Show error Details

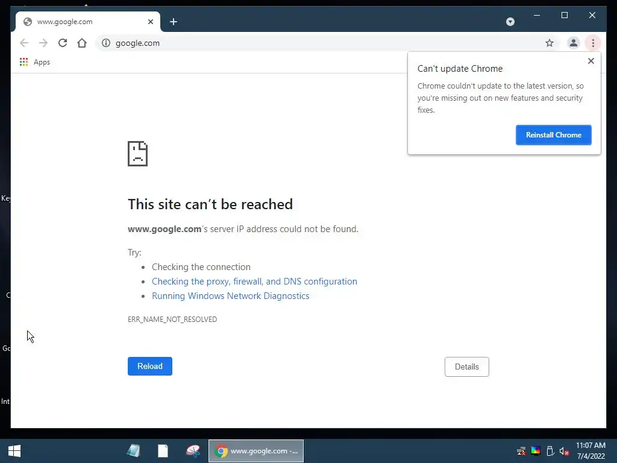[x=467, y=367]
